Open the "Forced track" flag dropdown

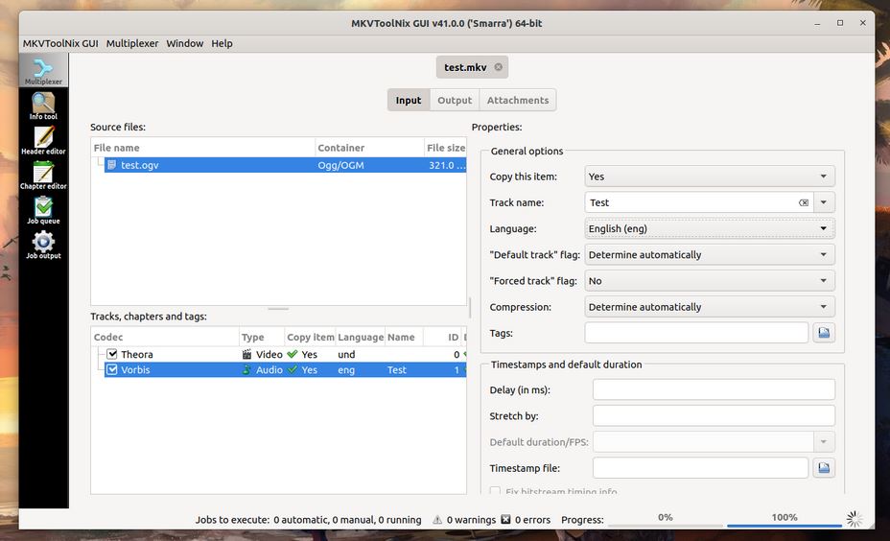(710, 281)
